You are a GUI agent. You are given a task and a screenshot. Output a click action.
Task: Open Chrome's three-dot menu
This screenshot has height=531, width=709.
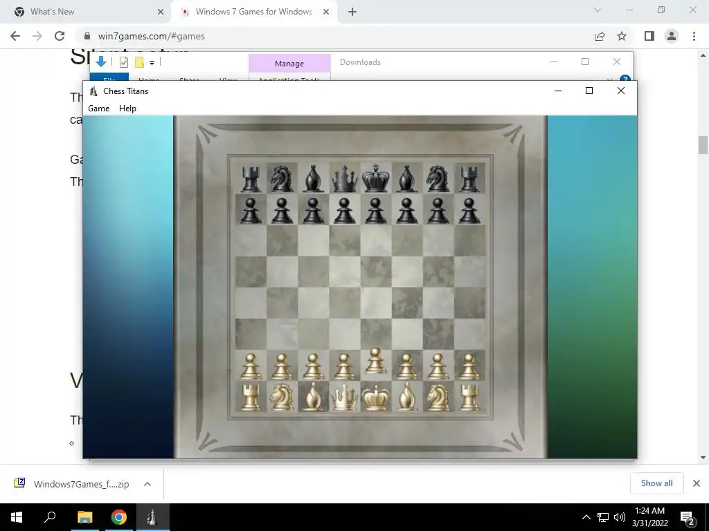click(694, 36)
